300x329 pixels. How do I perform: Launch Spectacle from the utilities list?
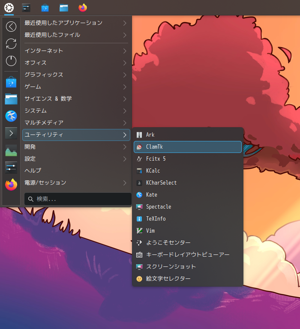pos(188,206)
